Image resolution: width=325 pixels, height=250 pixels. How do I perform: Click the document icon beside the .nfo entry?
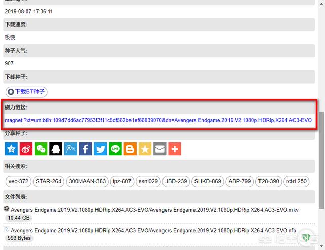[x=7, y=229]
